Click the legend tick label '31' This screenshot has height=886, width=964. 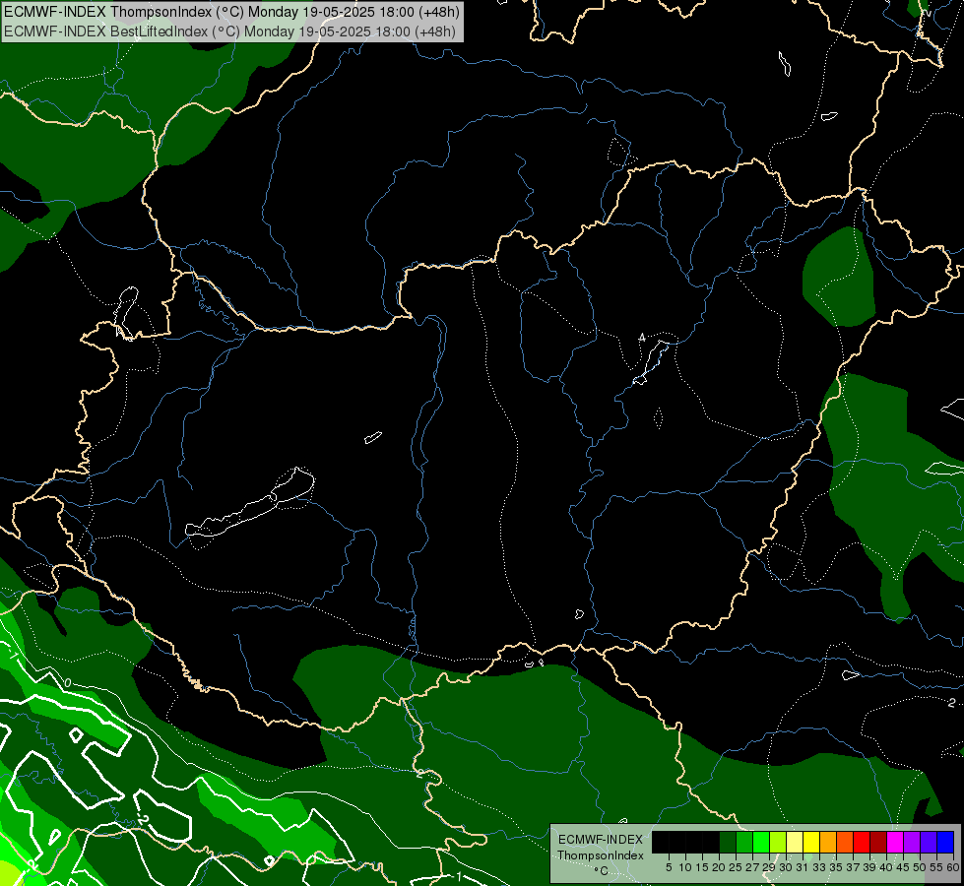(803, 867)
